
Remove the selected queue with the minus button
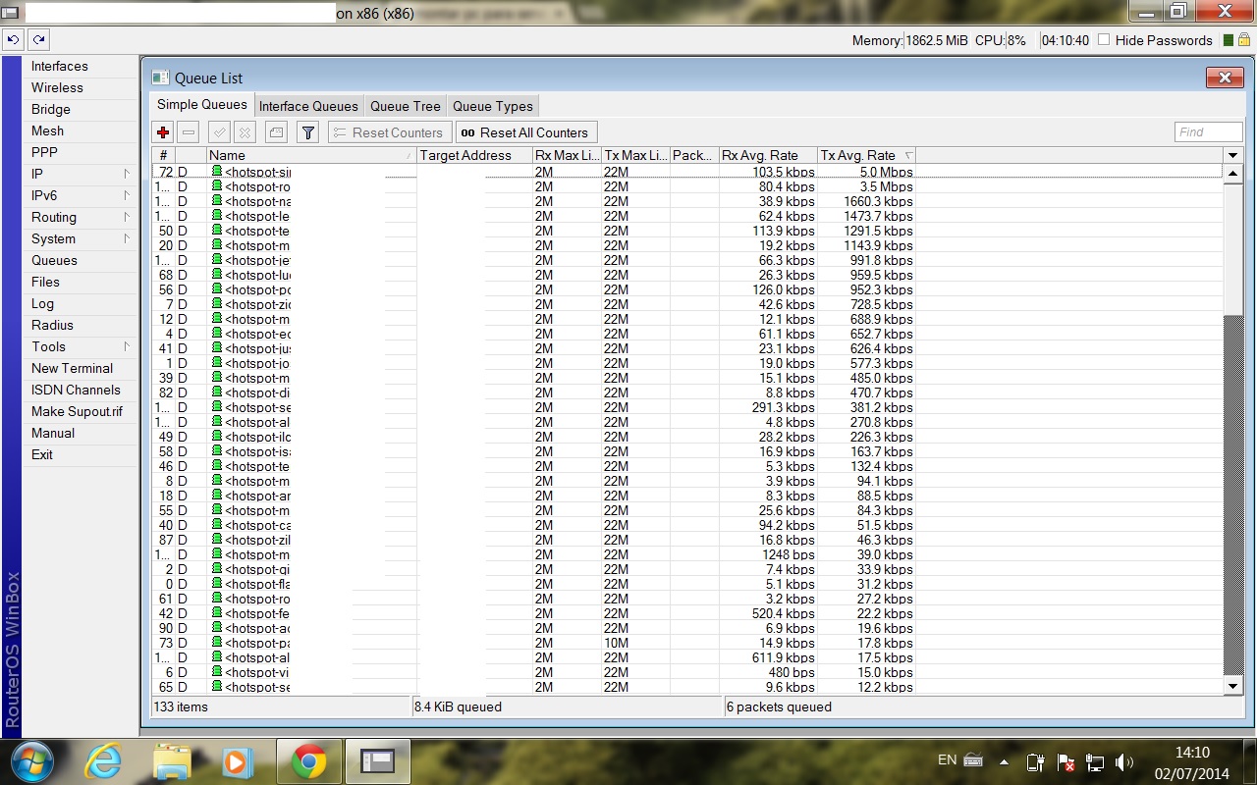pos(190,132)
